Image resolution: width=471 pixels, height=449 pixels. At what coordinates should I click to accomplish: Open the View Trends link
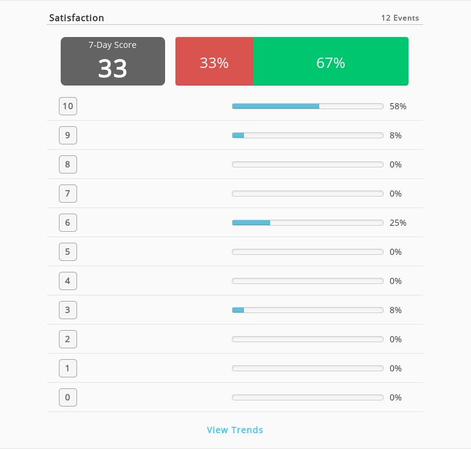pyautogui.click(x=235, y=430)
